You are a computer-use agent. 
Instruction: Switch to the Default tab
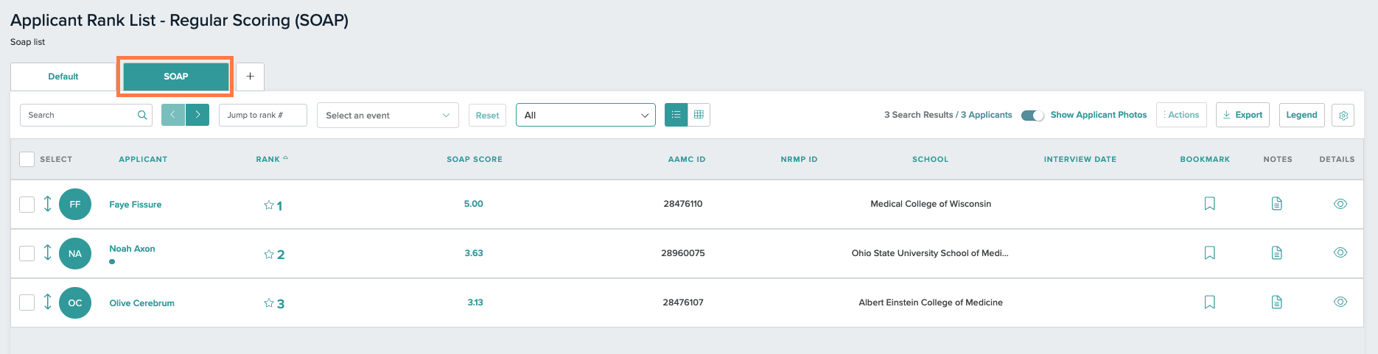click(63, 77)
